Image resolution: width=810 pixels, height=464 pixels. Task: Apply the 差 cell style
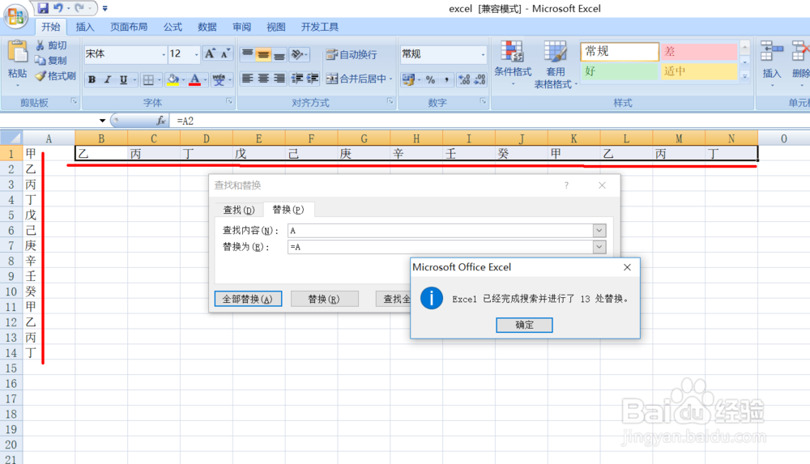pyautogui.click(x=698, y=52)
